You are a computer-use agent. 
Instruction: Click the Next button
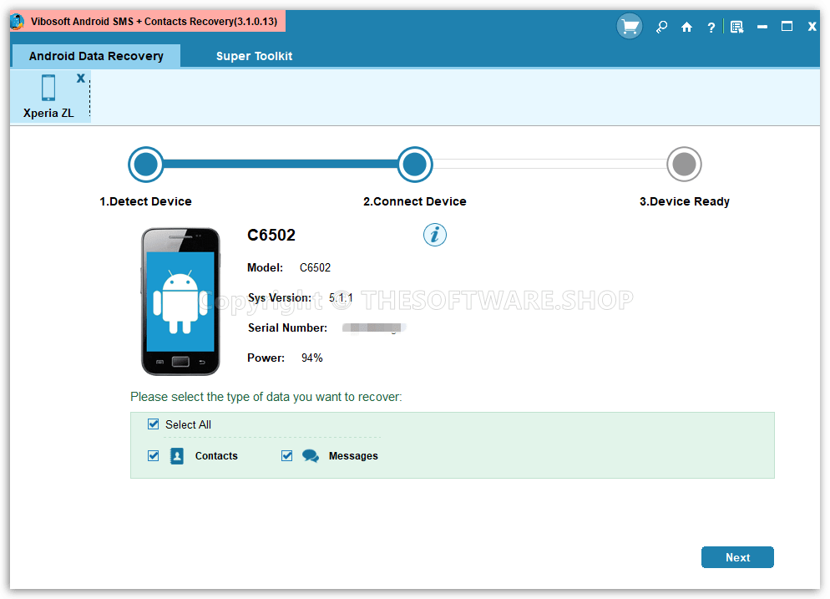737,557
